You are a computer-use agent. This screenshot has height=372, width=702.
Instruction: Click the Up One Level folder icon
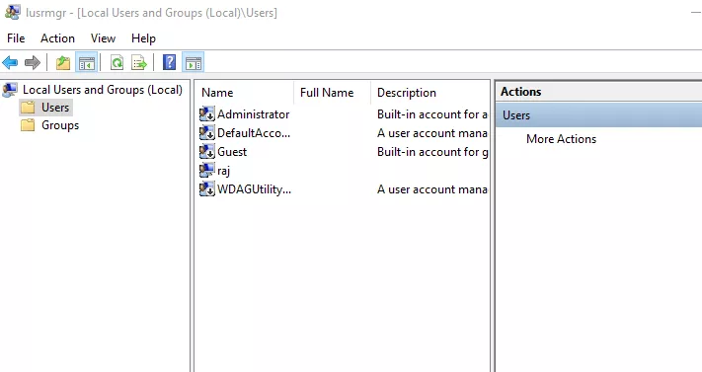63,63
